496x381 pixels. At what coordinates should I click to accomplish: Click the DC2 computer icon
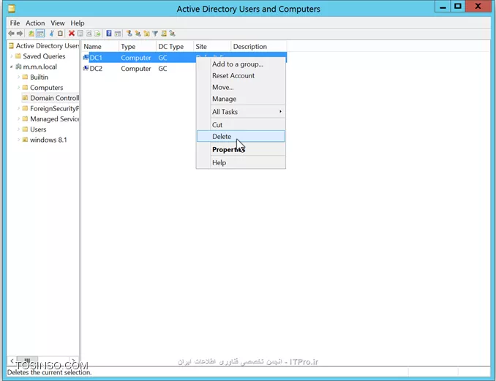[86, 68]
